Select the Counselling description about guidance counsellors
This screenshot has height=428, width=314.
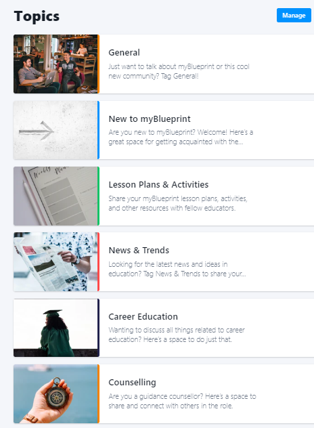coord(182,401)
